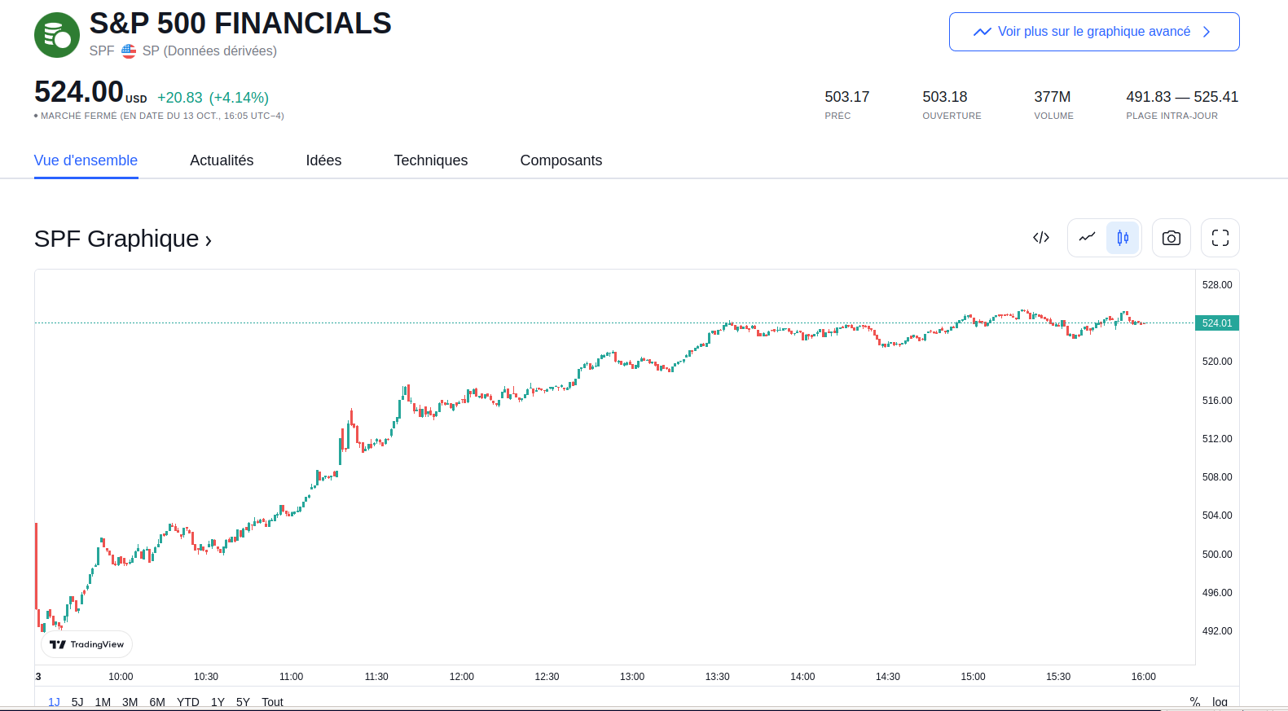Click the embed code icon
Screen dimensions: 1288x711
tap(1040, 238)
